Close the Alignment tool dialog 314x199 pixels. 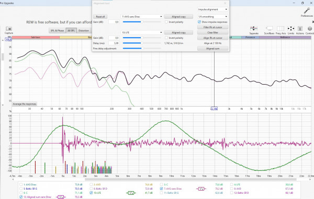[225, 3]
